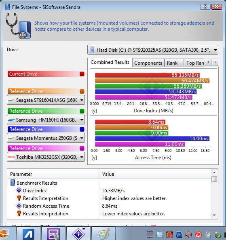Click the results list scrollbar down arrow
The width and height of the screenshot is (226, 240).
[x=214, y=215]
